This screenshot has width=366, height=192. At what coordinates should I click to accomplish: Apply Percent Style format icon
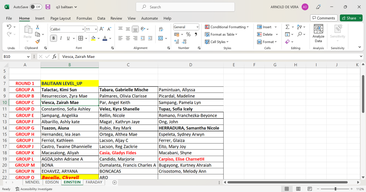click(x=188, y=34)
